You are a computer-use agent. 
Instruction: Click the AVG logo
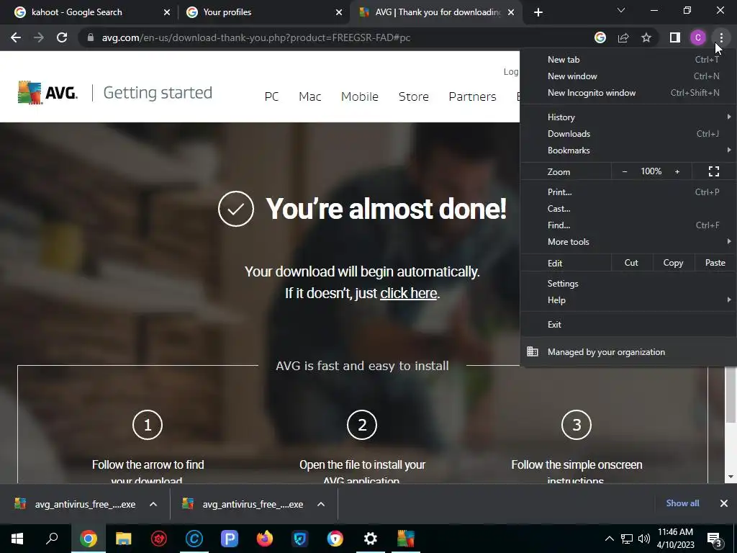48,92
